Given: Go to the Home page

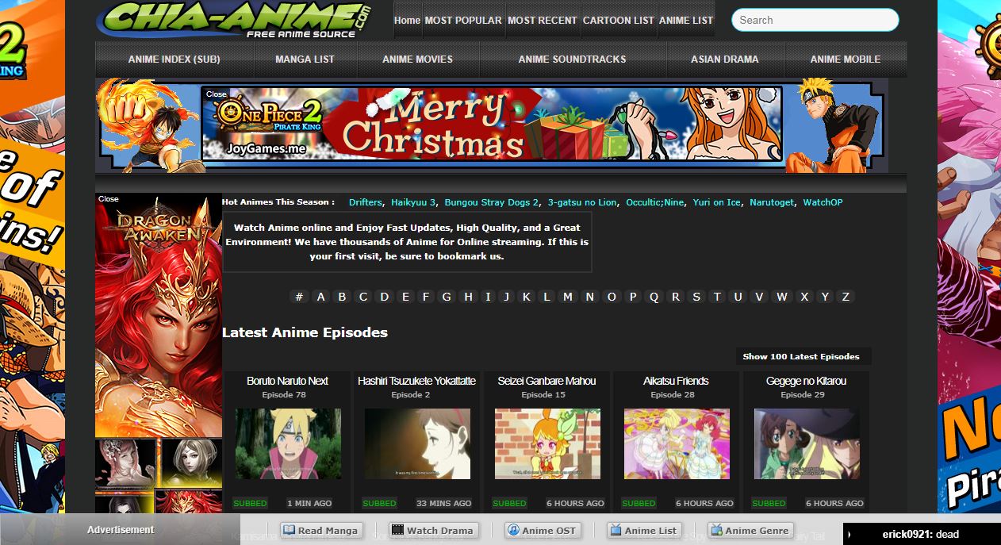Looking at the screenshot, I should [407, 20].
